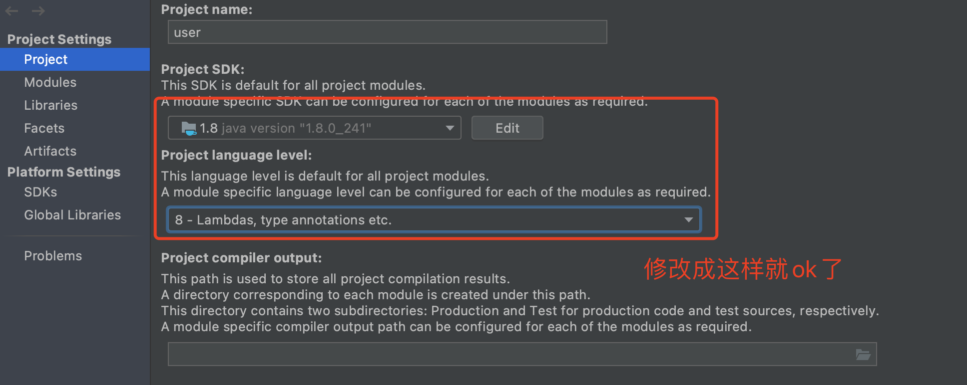Image resolution: width=967 pixels, height=385 pixels.
Task: Select SDKs under Platform Settings
Action: pos(40,192)
